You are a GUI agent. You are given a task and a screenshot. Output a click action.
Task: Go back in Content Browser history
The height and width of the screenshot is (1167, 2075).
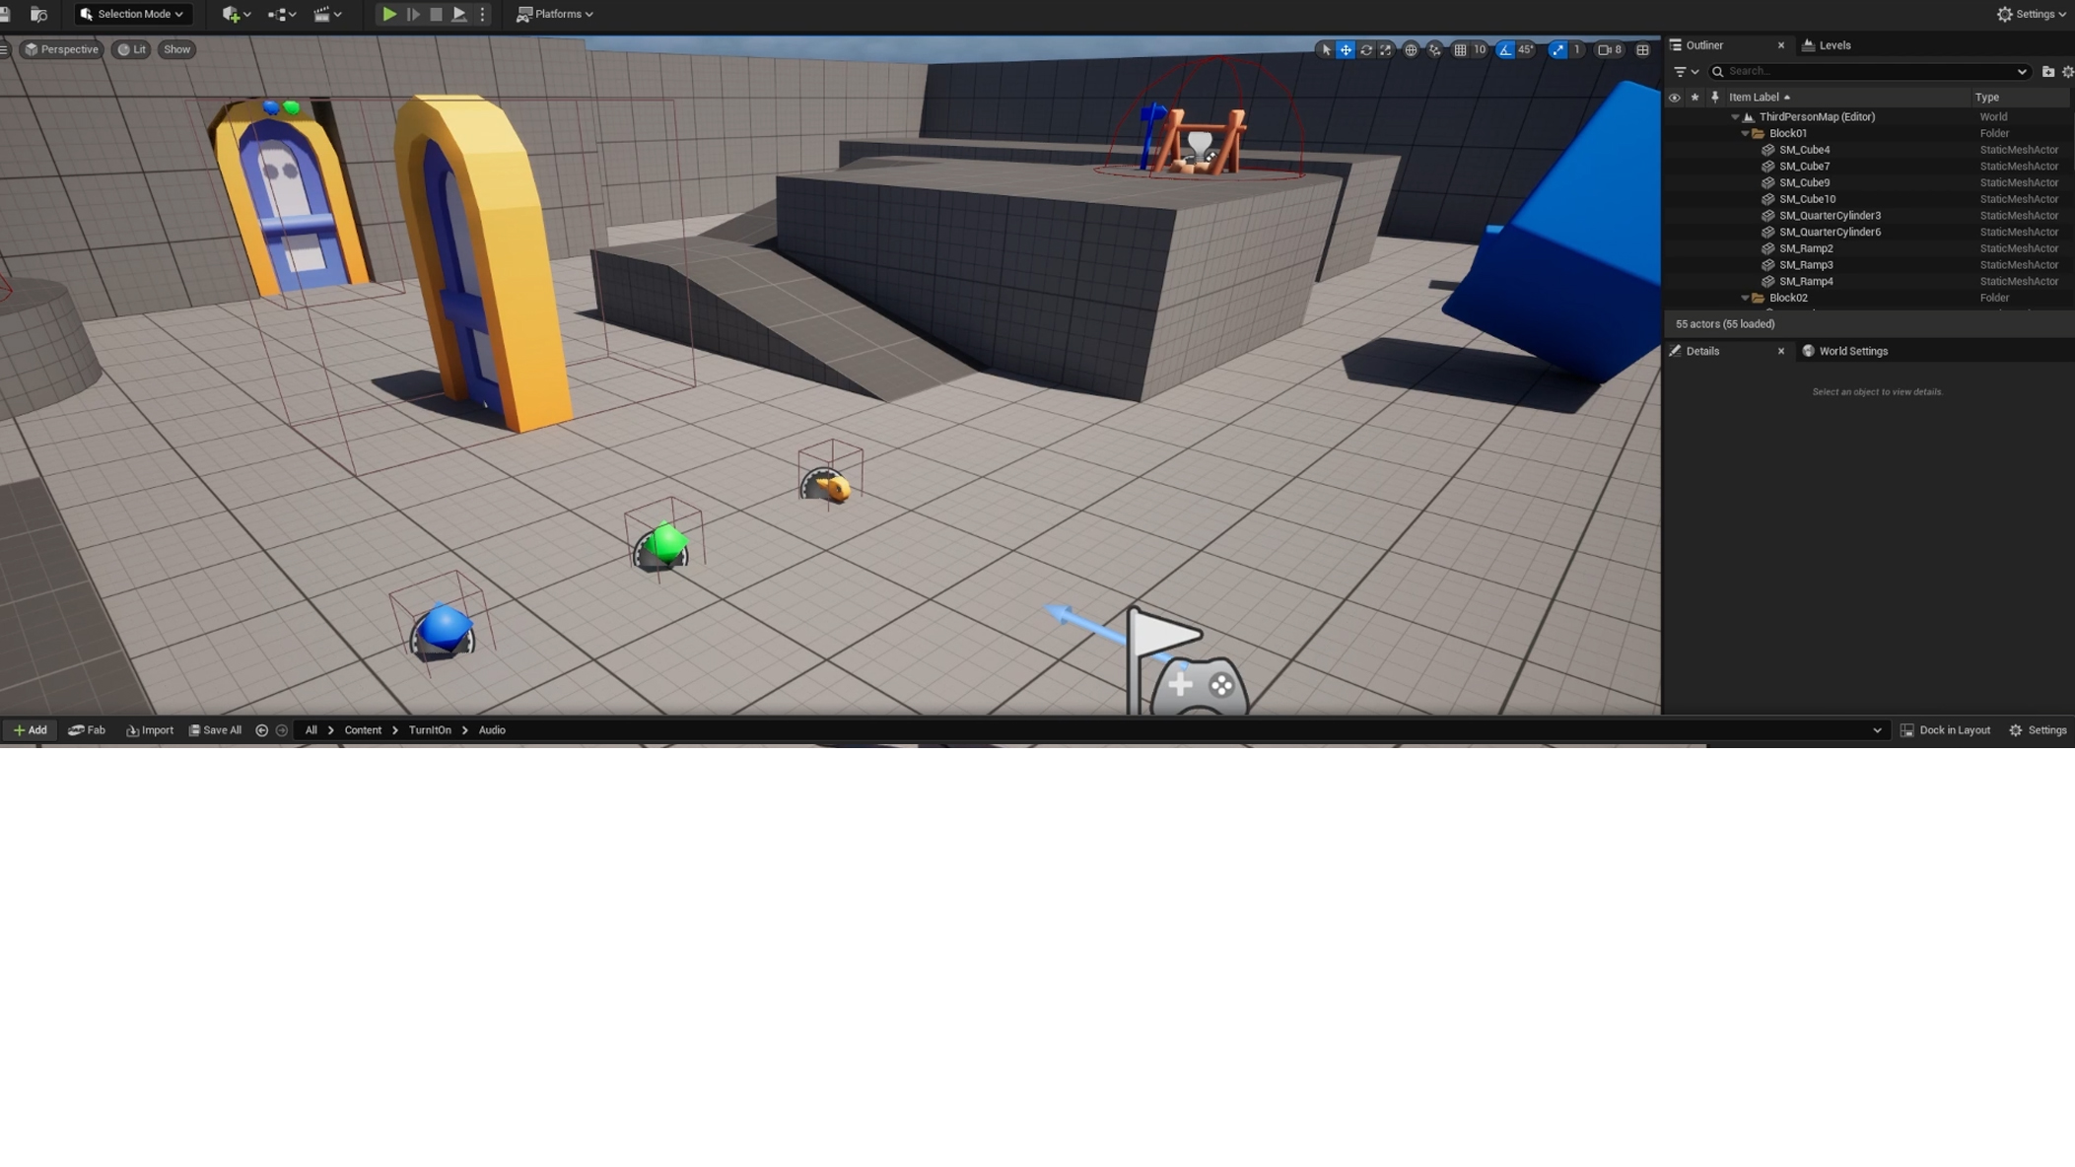(261, 730)
